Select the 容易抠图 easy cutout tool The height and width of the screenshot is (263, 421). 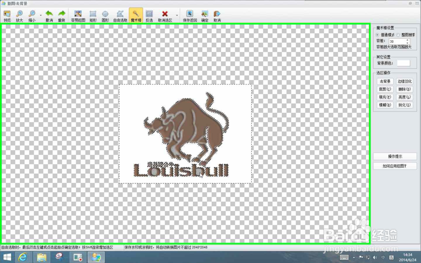(x=78, y=16)
